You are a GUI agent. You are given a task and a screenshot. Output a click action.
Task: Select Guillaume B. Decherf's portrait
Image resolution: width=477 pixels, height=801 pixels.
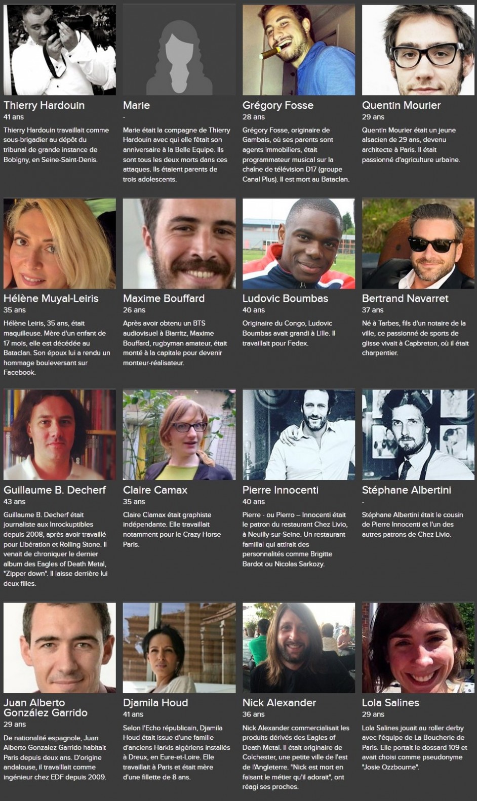(60, 434)
